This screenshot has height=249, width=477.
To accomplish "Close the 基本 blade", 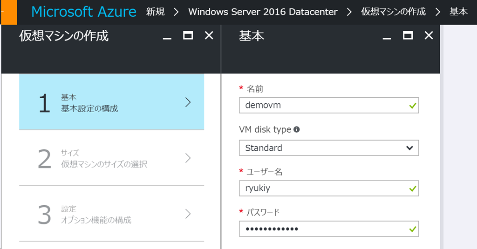I will tap(429, 35).
